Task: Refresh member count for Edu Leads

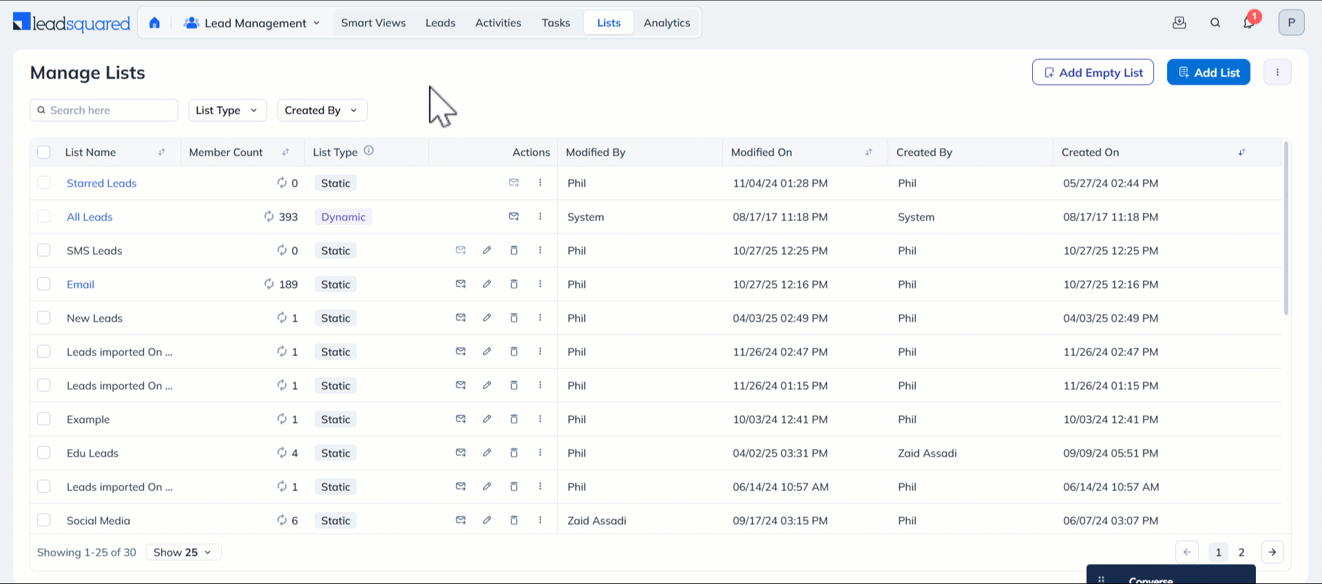Action: click(x=282, y=452)
